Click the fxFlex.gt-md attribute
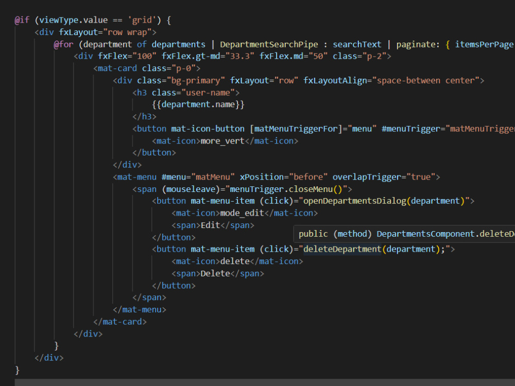 [x=208, y=56]
